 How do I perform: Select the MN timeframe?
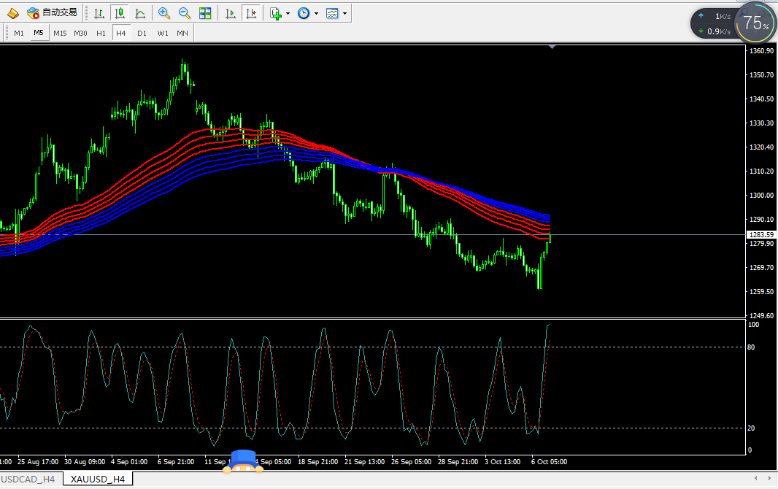click(182, 34)
